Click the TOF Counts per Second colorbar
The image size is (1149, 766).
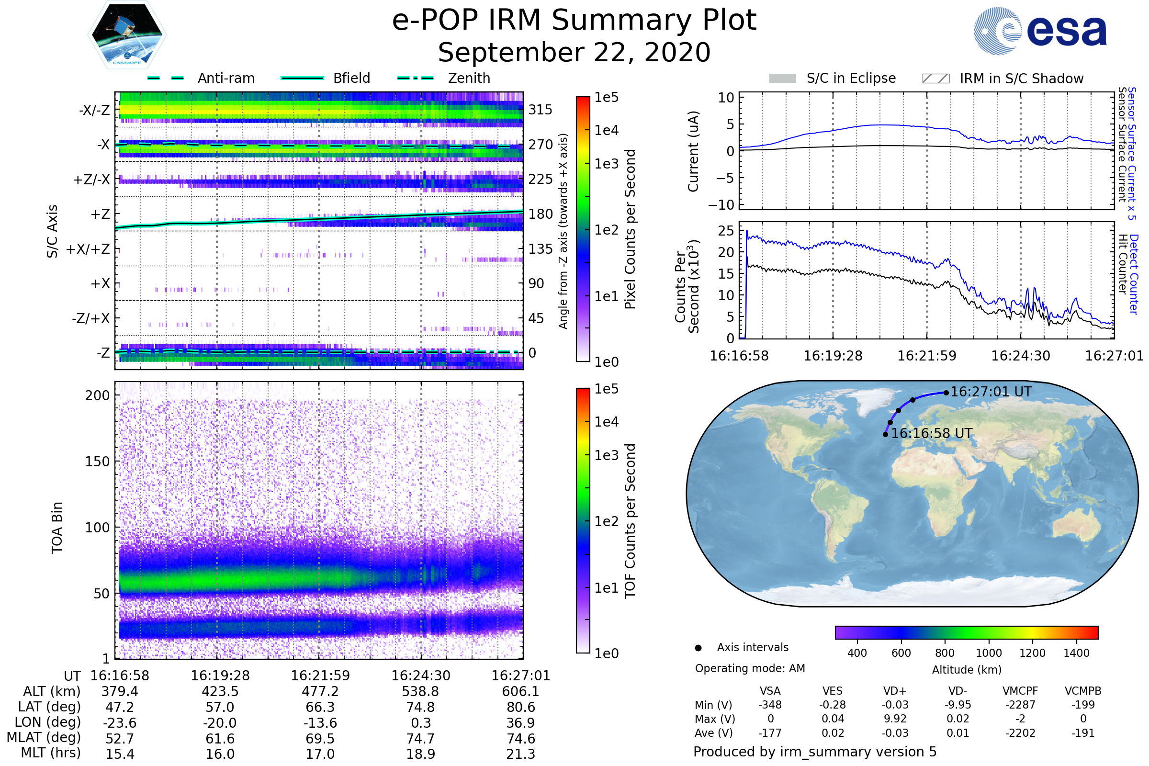583,520
